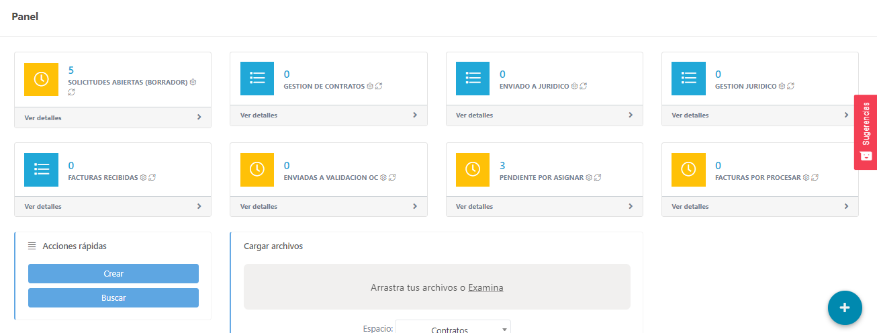Click gear icon beside Facturas Recibidas
The height and width of the screenshot is (333, 877).
pyautogui.click(x=143, y=178)
